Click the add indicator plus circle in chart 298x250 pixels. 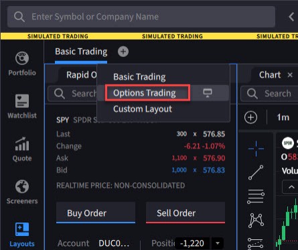coord(250,117)
